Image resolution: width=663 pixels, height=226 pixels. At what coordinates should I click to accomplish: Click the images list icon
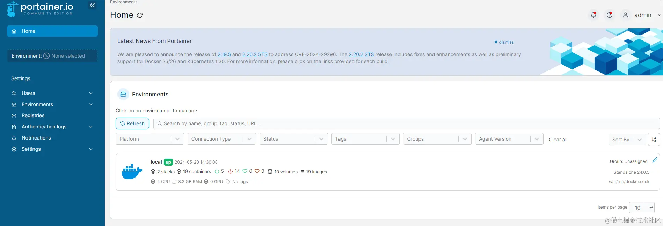(x=302, y=172)
